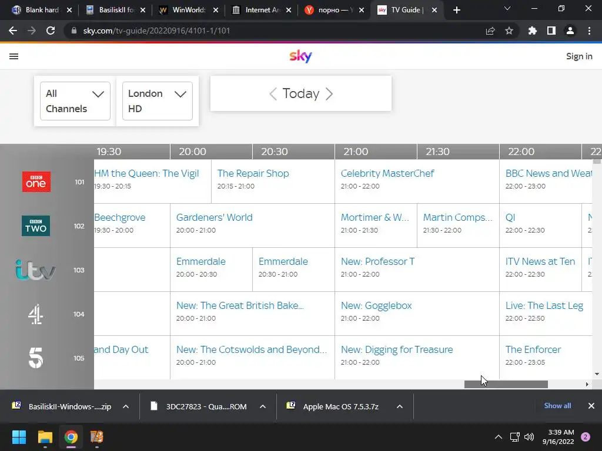602x451 pixels.
Task: Click Show all downloads
Action: pyautogui.click(x=557, y=406)
